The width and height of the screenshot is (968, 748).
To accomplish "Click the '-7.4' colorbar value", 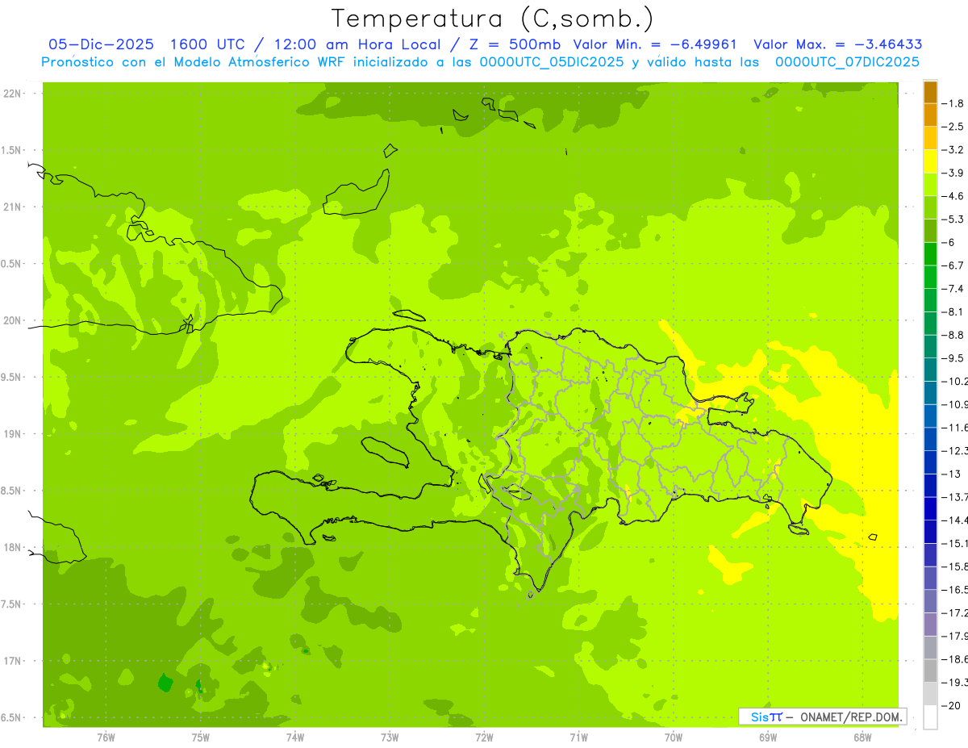I will [x=953, y=289].
